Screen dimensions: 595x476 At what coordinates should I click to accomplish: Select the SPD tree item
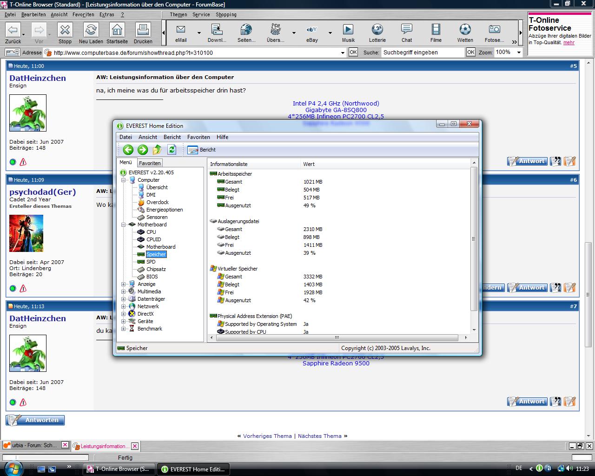151,262
